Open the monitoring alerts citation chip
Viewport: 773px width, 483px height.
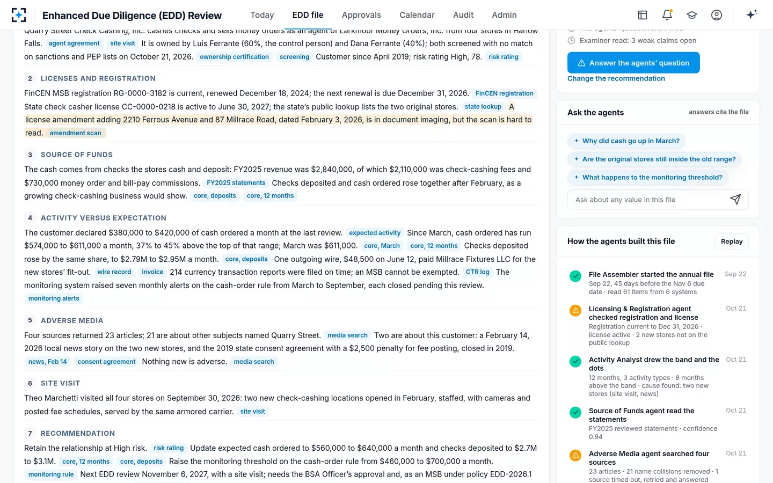54,298
